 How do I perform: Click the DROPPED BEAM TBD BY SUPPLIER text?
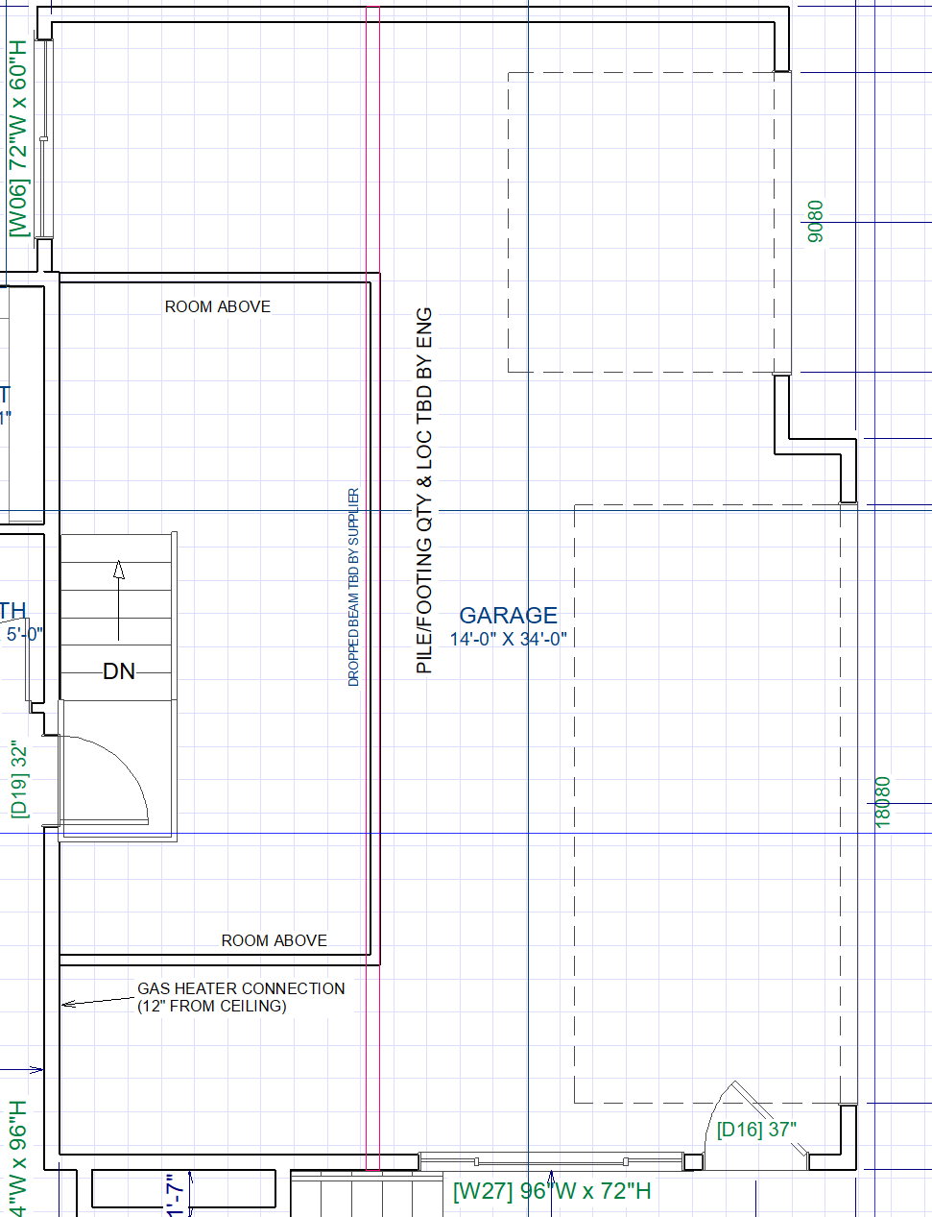(353, 587)
